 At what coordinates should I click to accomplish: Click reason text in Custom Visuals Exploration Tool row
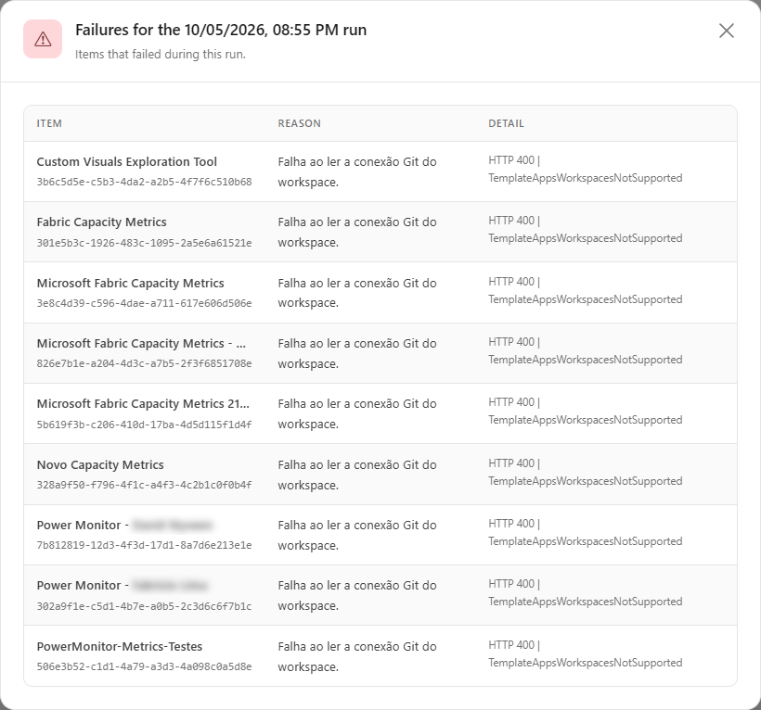pos(357,172)
